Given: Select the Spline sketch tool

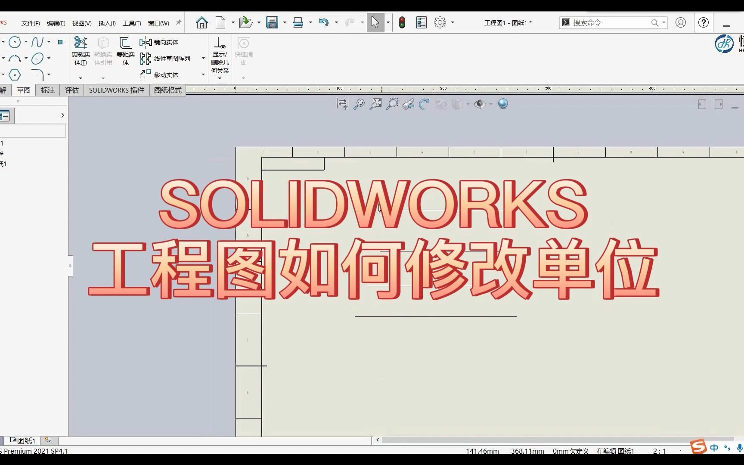Looking at the screenshot, I should coord(37,42).
